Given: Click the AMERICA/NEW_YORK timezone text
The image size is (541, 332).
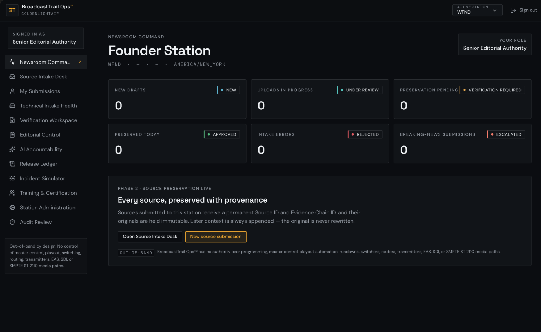Looking at the screenshot, I should coord(199,64).
